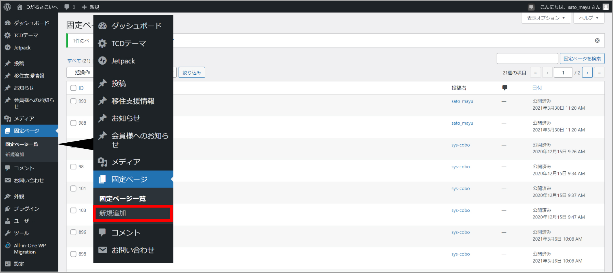Open the プラグイン menu in sidebar
The height and width of the screenshot is (273, 613).
[26, 208]
